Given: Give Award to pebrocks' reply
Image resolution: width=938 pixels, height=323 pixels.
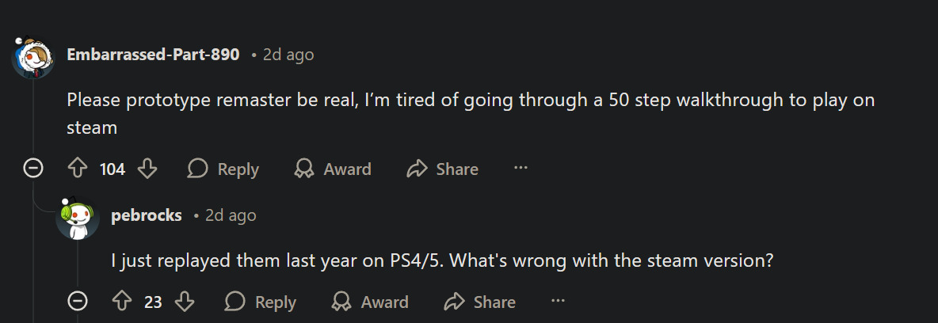Looking at the screenshot, I should point(370,302).
